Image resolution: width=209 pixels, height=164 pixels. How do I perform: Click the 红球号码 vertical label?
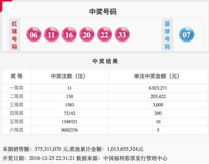[x=15, y=35]
